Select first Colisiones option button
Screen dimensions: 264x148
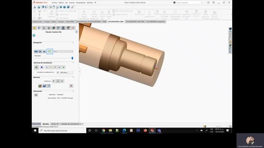coord(54,81)
